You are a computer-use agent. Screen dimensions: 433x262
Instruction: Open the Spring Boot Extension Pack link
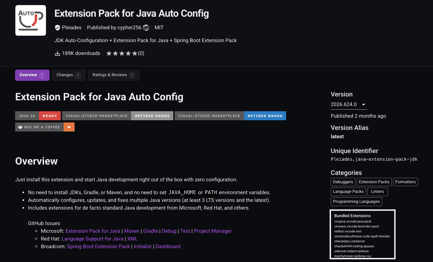[x=99, y=247]
